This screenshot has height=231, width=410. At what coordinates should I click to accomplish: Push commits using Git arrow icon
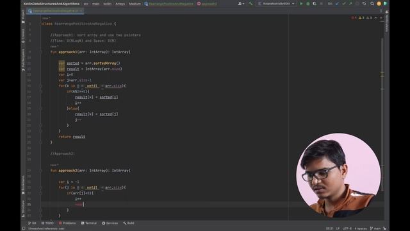350,4
